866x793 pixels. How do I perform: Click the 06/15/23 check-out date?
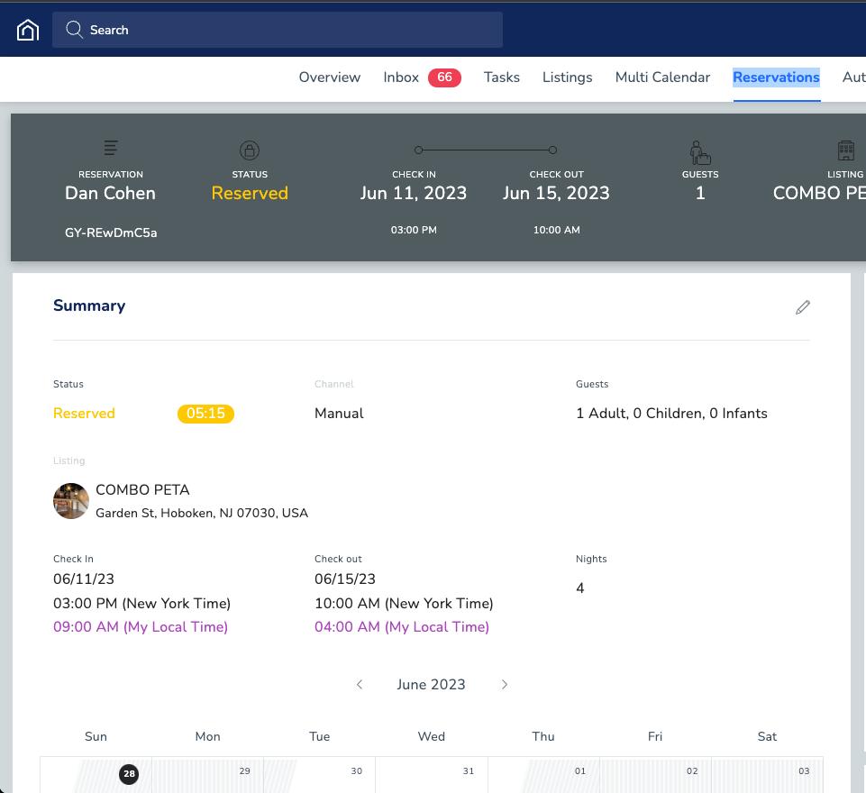pos(344,579)
